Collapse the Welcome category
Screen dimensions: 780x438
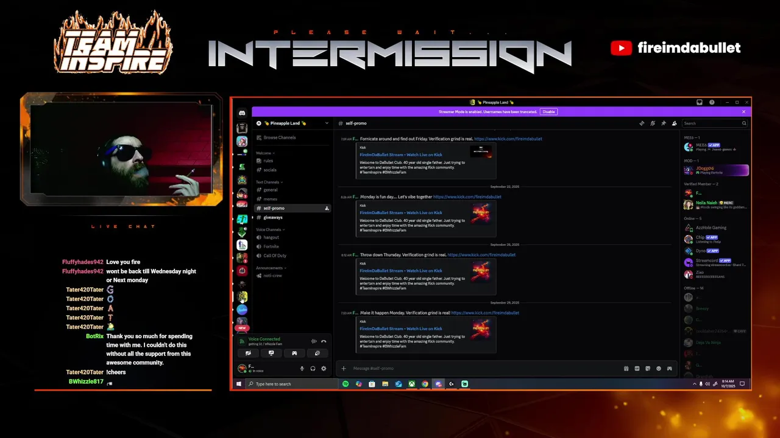pyautogui.click(x=264, y=153)
